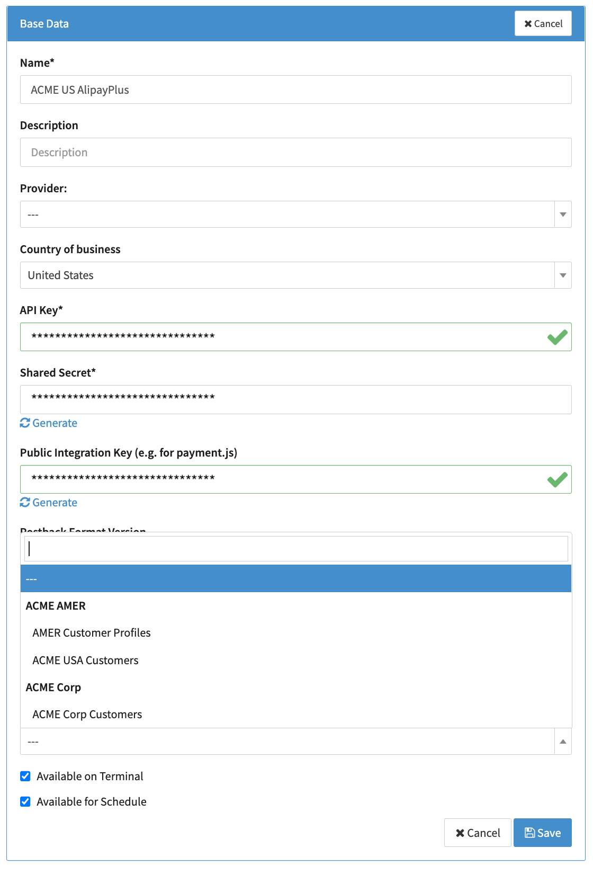Viewport: 593px width, 875px height.
Task: Click the green checkmark in API Key field
Action: 557,337
